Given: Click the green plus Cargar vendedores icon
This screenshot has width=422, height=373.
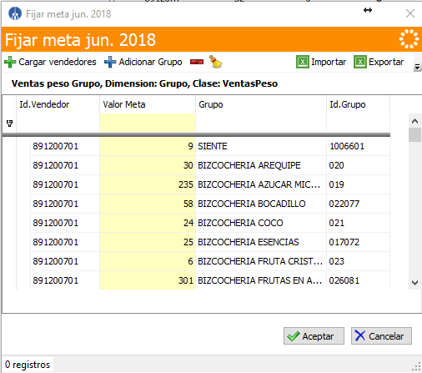Looking at the screenshot, I should [10, 62].
